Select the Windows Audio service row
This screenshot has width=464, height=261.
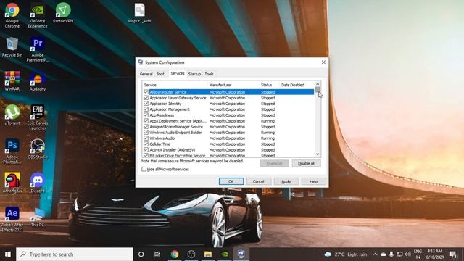click(228, 138)
